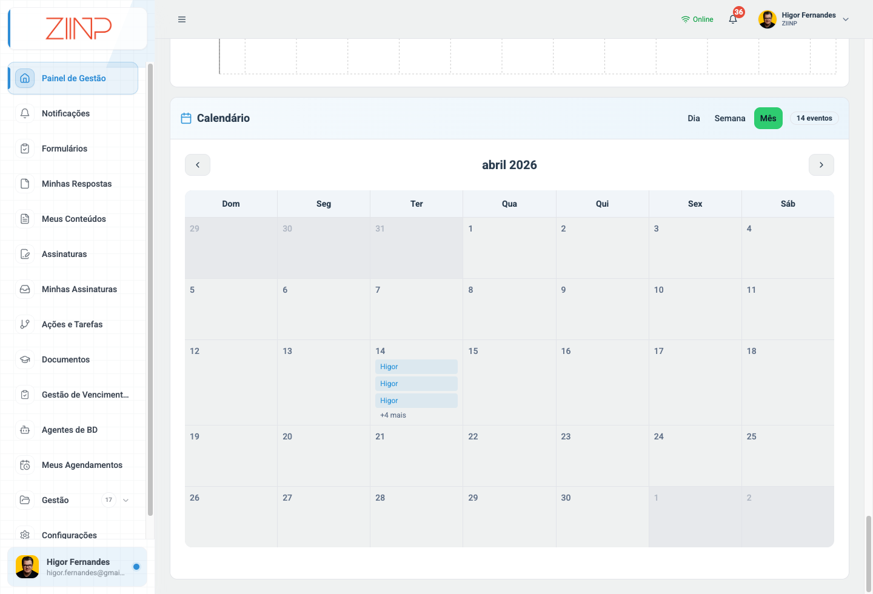Click the main page scrollbar thumb
Viewport: 873px width, 594px height.
[868, 553]
